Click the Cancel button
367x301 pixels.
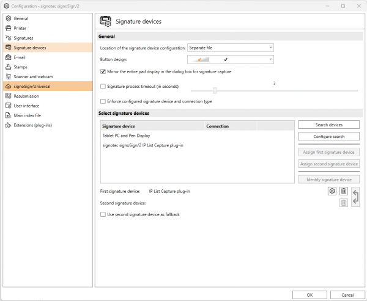point(347,295)
